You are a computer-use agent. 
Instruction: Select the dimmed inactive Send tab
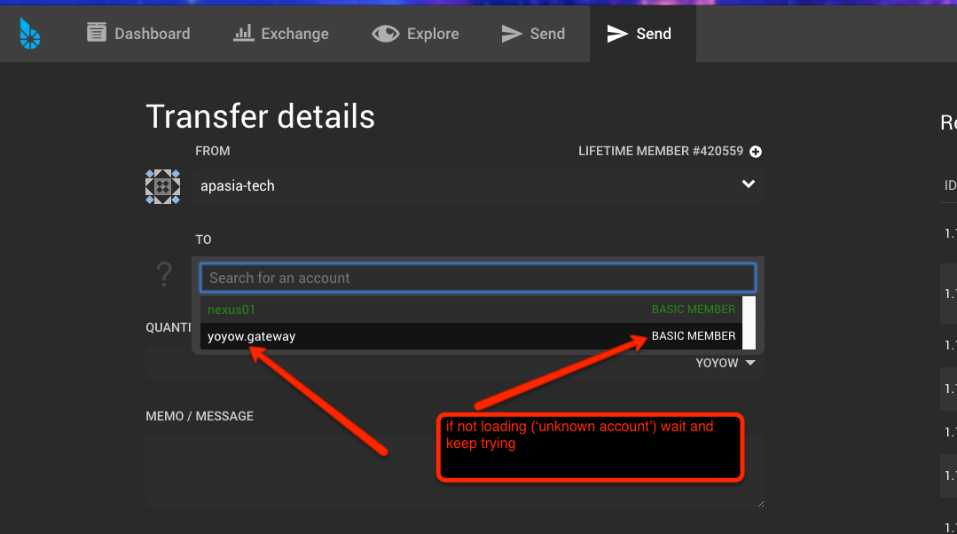533,34
